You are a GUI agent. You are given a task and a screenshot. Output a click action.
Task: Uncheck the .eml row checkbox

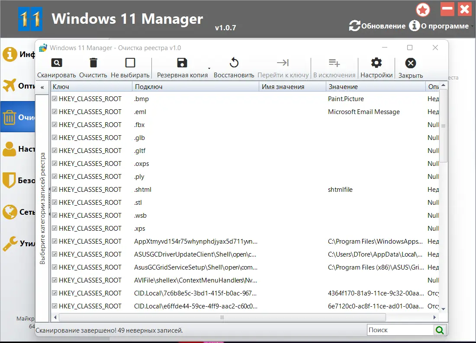(55, 111)
